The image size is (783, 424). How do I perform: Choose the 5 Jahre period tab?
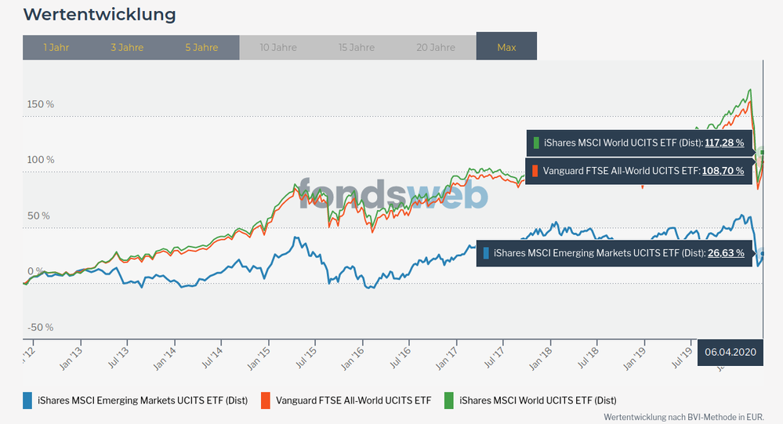(201, 47)
